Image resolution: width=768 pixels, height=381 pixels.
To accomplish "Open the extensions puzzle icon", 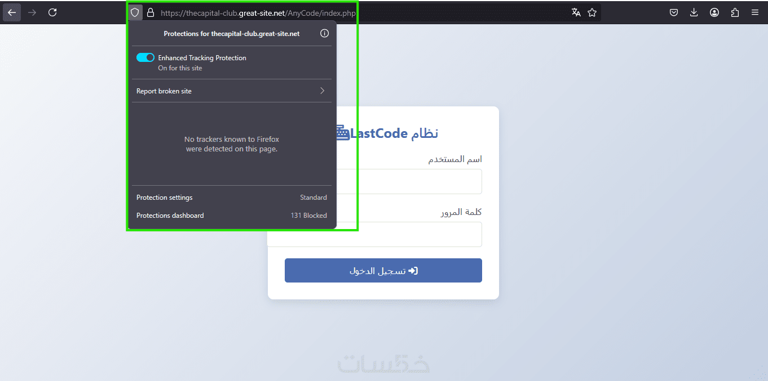I will click(735, 12).
